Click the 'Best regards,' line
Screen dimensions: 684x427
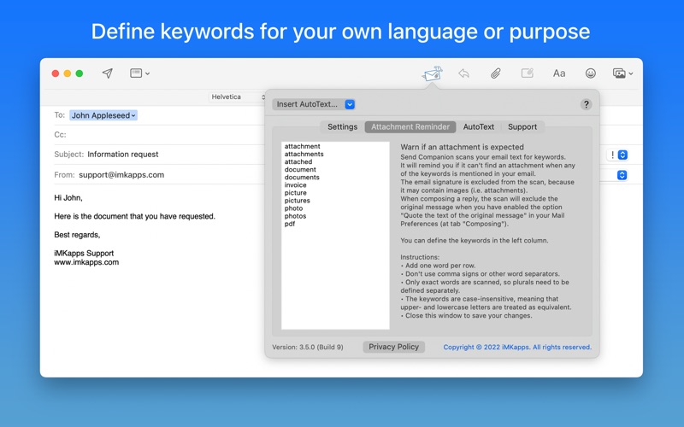tap(77, 235)
